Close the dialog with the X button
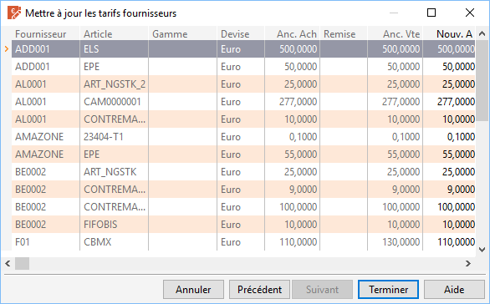The height and width of the screenshot is (304, 490). [470, 13]
